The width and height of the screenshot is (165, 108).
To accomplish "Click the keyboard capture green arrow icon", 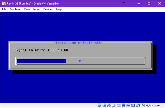I will [x=143, y=105].
